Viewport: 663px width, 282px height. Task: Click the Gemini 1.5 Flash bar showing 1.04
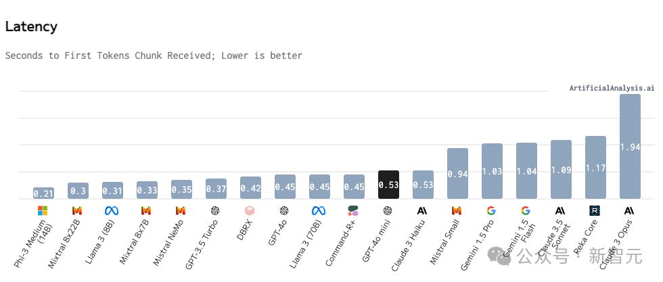[526, 170]
